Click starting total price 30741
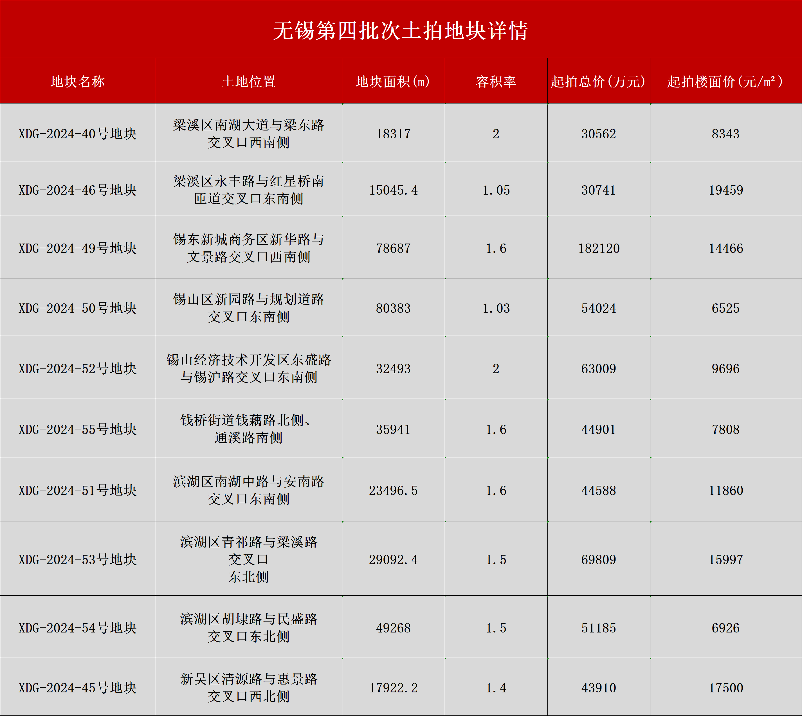The height and width of the screenshot is (716, 802). 599,190
